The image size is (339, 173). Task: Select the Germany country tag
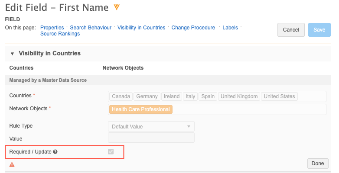147,96
